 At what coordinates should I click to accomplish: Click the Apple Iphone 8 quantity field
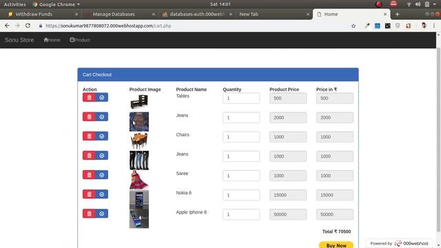241,214
